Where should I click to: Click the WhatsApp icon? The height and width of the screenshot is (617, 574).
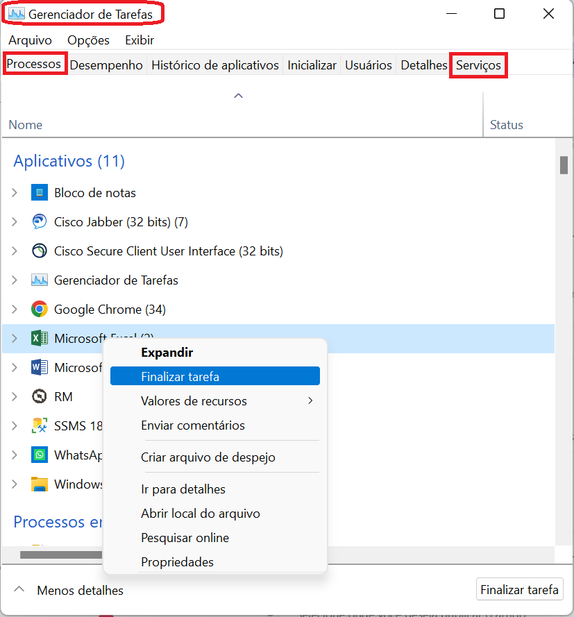click(x=40, y=455)
